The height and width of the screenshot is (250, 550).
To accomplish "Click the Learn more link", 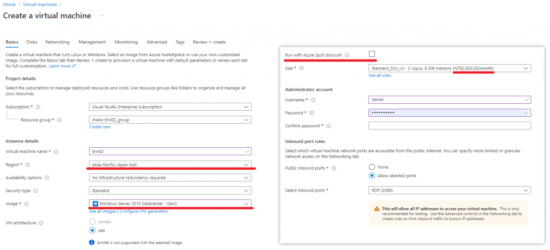I will tap(62, 66).
